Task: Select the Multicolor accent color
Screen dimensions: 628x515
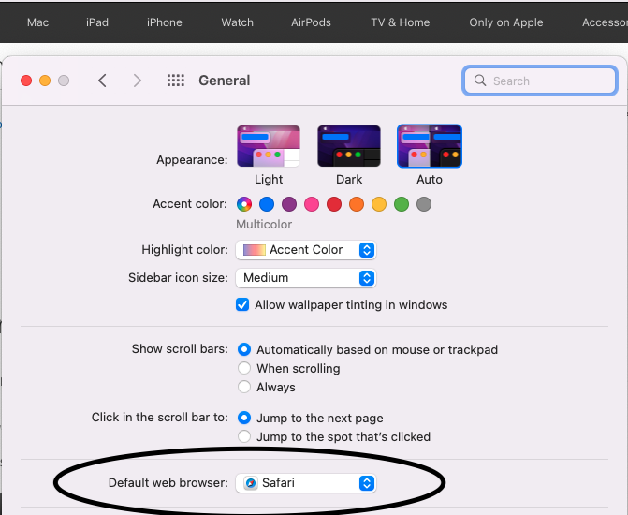Action: [x=244, y=204]
